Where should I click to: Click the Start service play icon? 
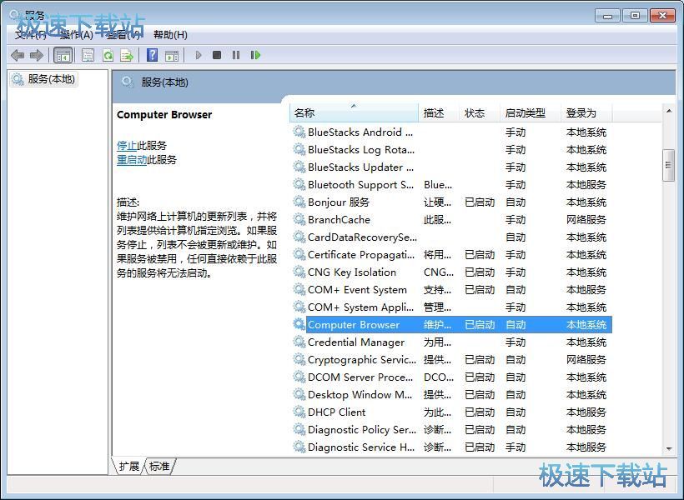[199, 55]
